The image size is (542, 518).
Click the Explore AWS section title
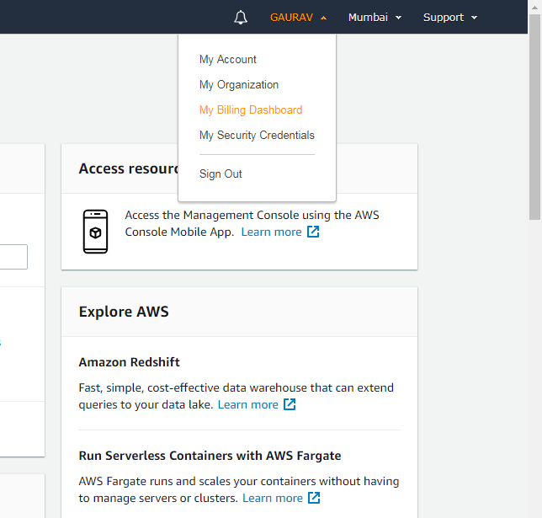click(x=124, y=312)
